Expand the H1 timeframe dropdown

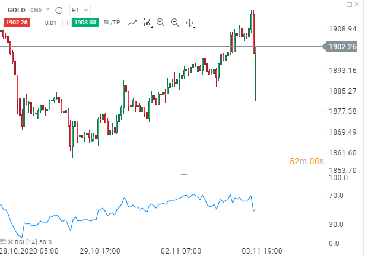click(x=80, y=10)
